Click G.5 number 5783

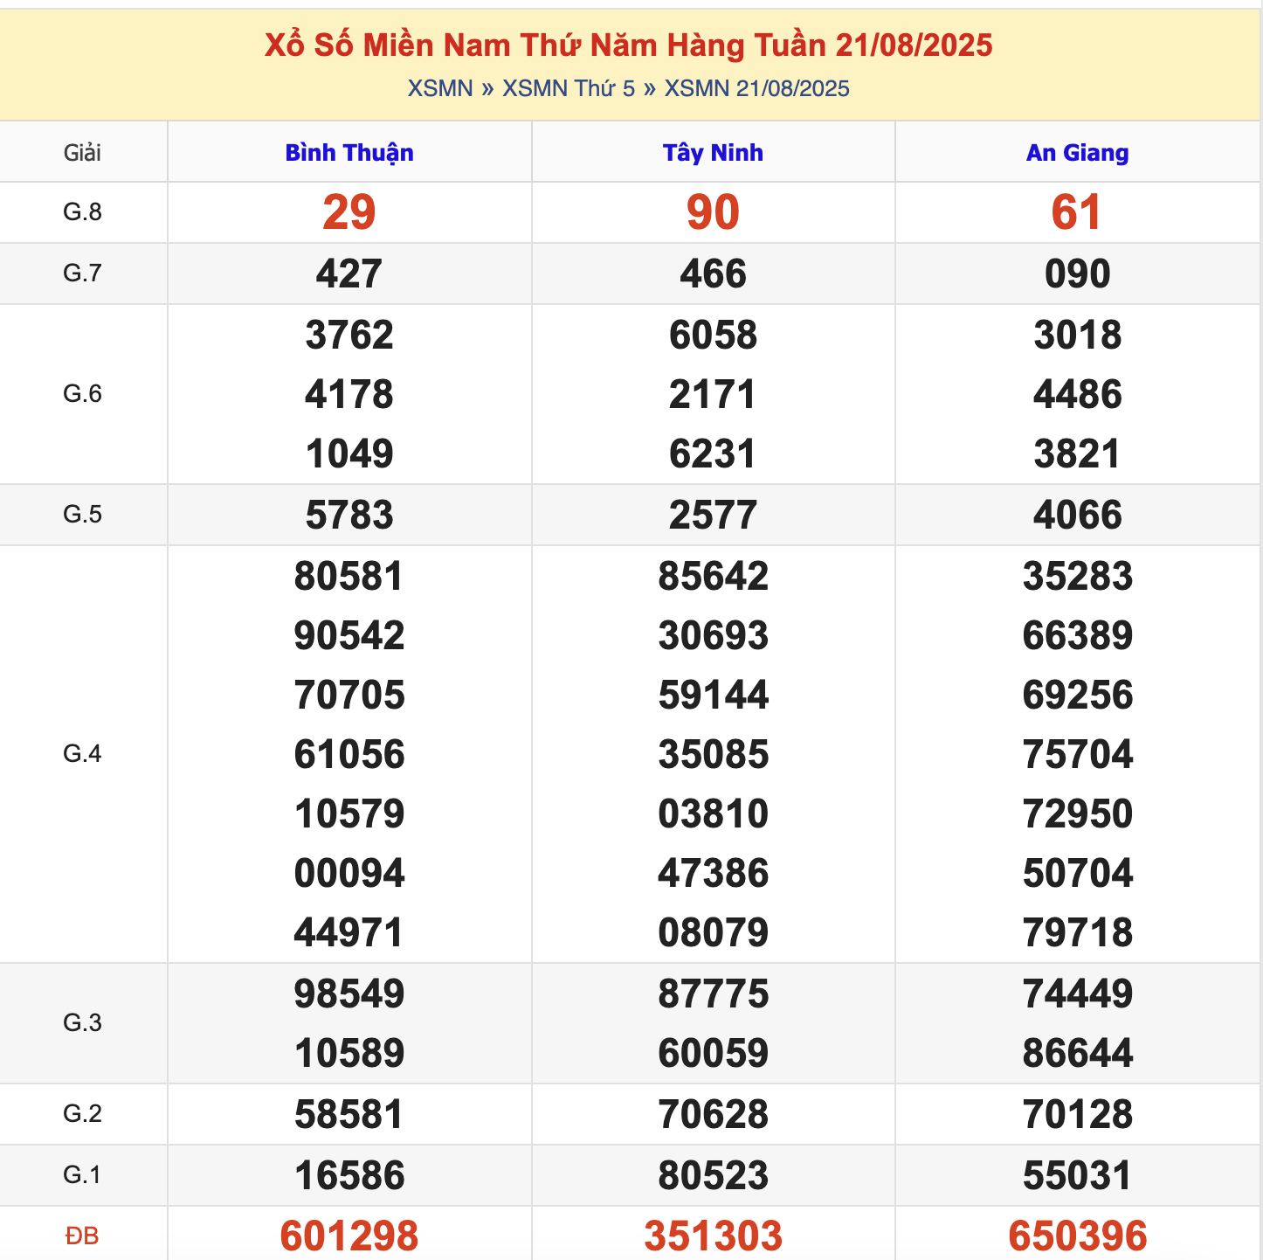pyautogui.click(x=349, y=515)
